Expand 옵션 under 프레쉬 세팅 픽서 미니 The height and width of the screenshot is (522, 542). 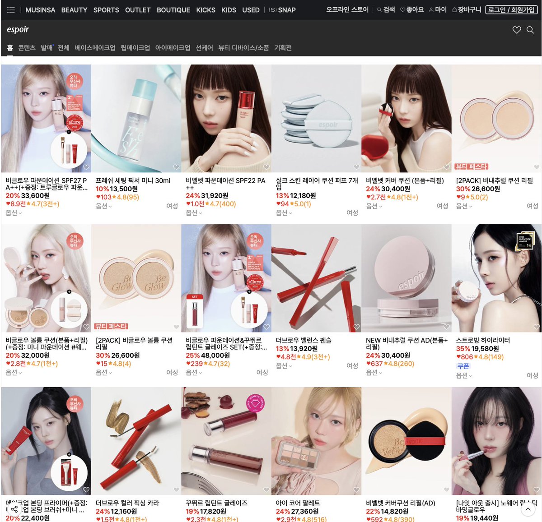pos(104,206)
